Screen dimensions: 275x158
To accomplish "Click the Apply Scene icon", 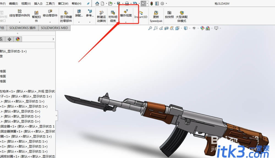I will click(x=208, y=28).
